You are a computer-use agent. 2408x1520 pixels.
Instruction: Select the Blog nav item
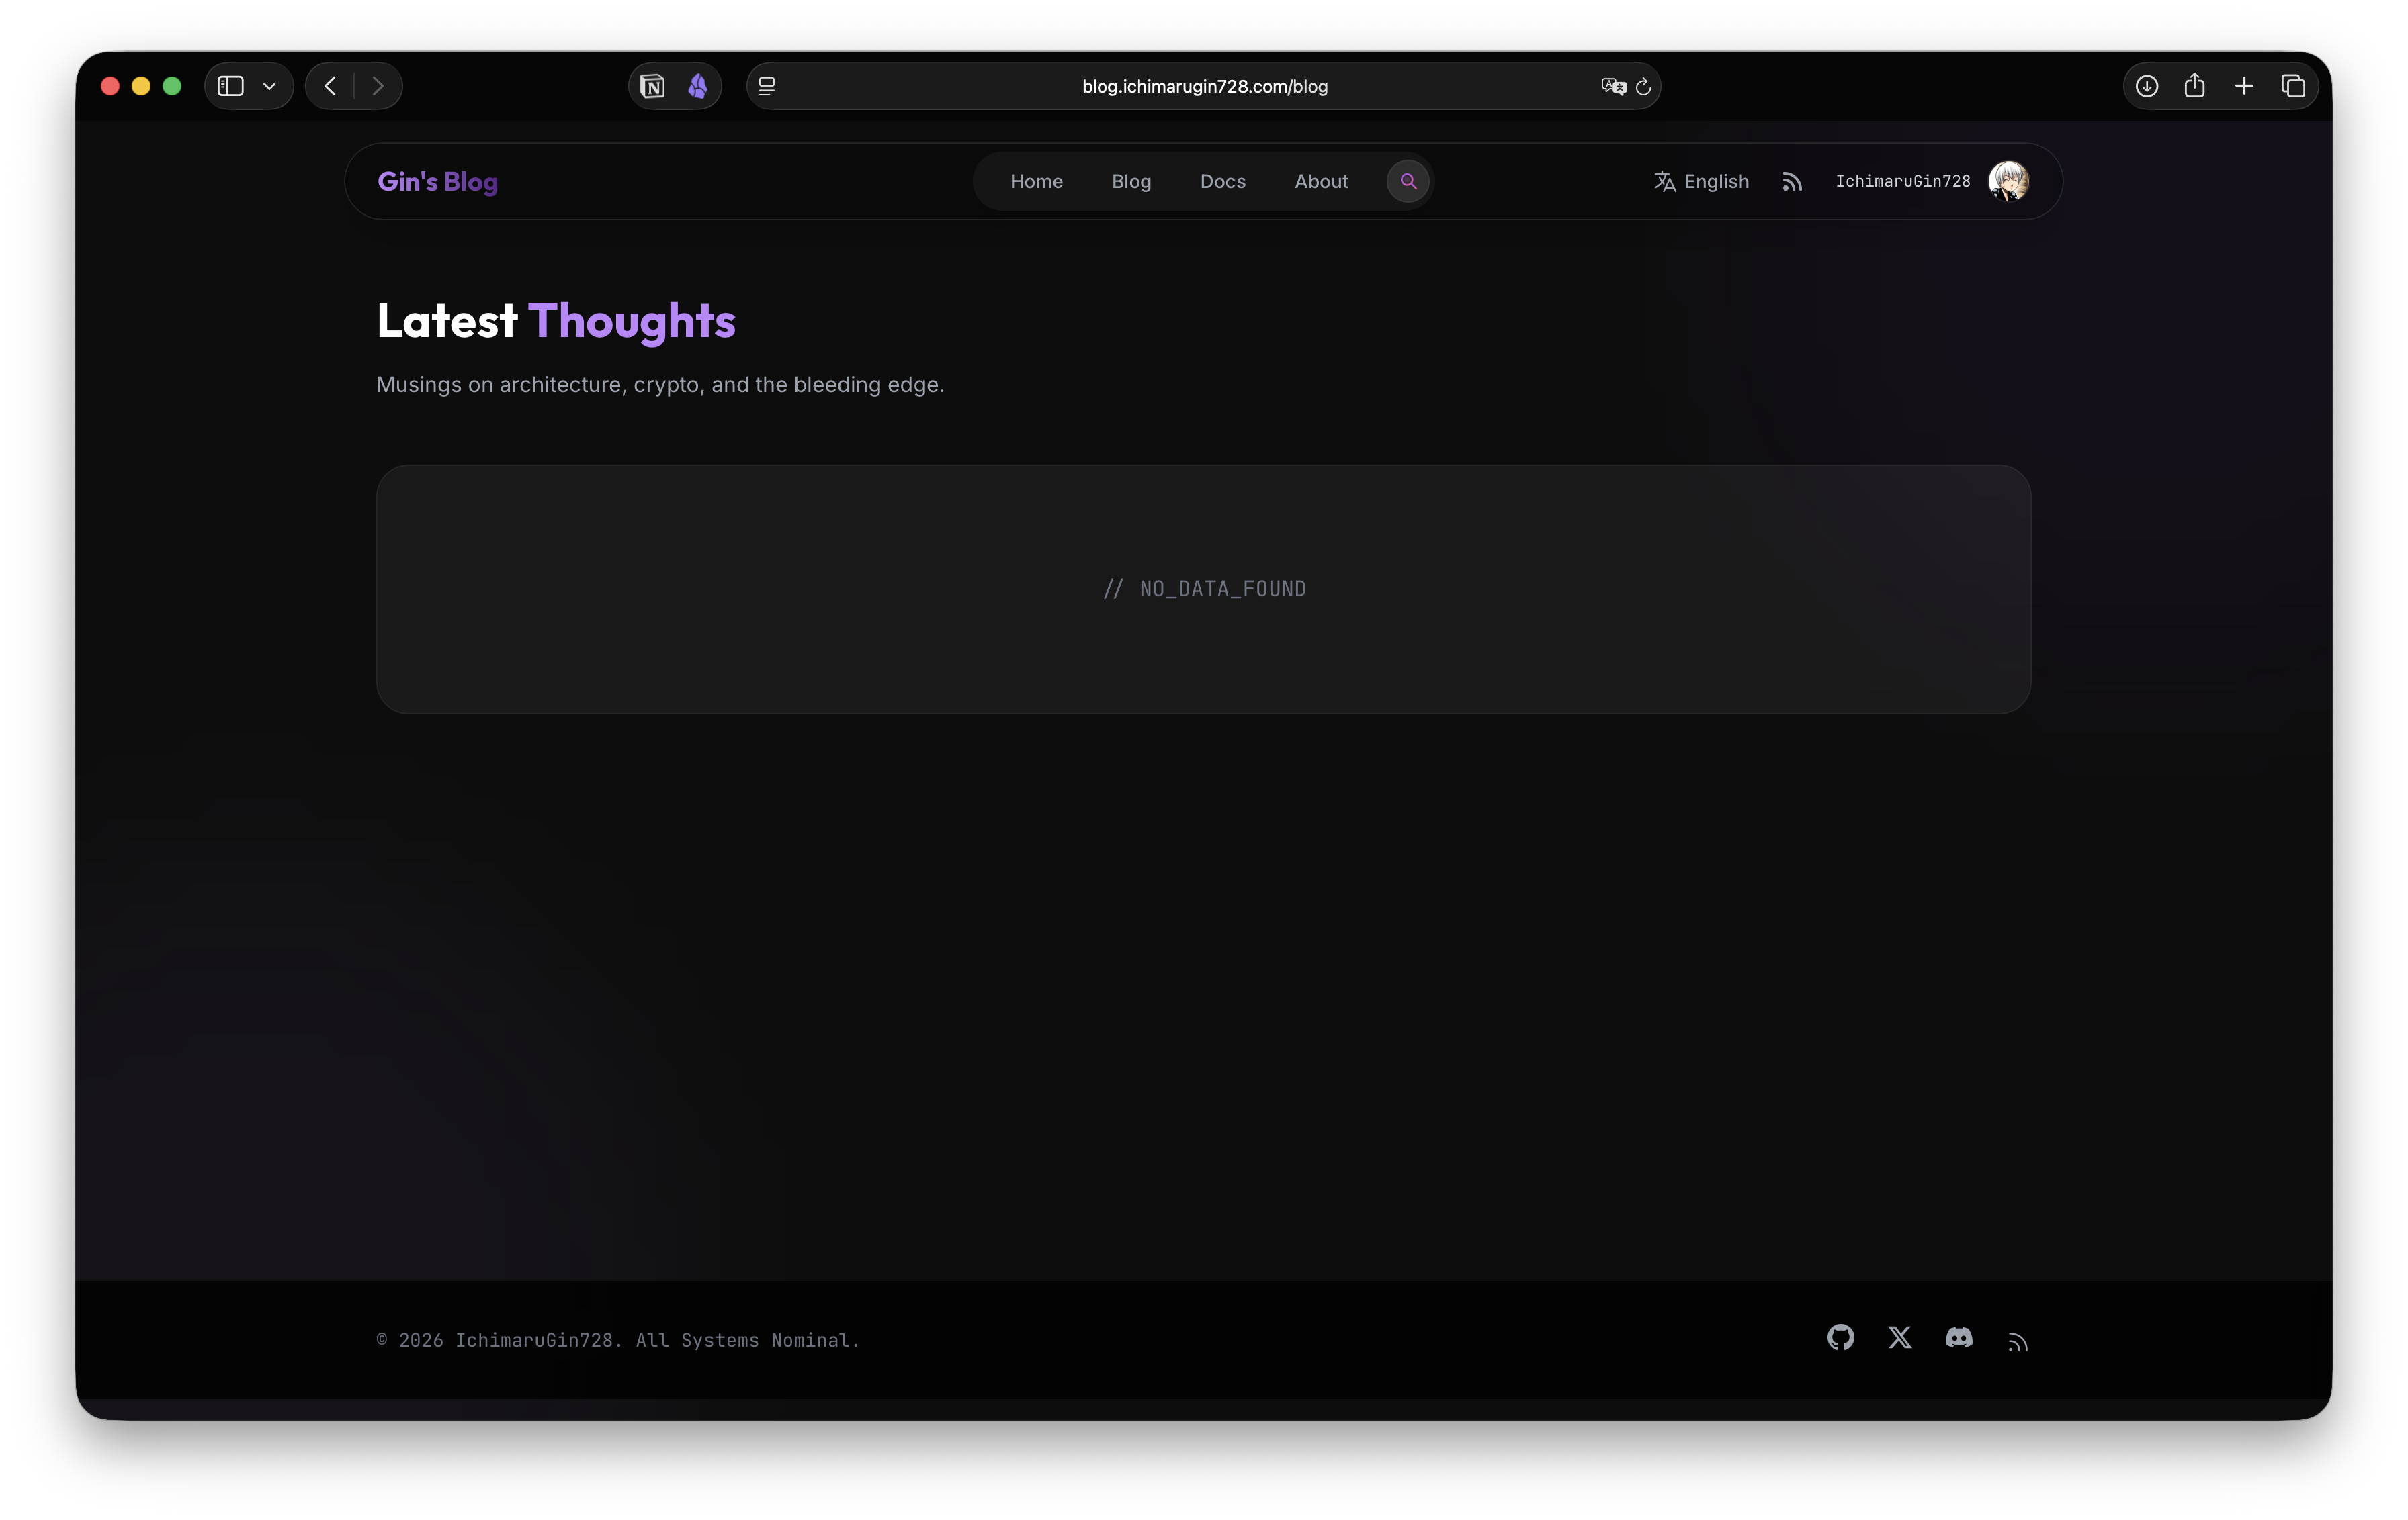pyautogui.click(x=1131, y=181)
